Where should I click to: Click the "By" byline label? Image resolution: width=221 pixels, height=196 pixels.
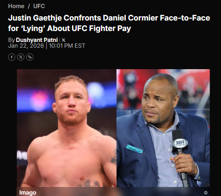11,40
